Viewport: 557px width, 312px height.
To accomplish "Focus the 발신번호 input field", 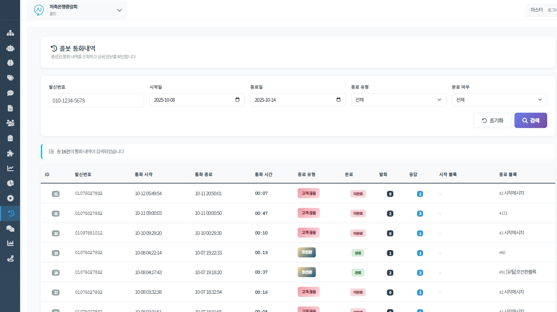I will [96, 100].
